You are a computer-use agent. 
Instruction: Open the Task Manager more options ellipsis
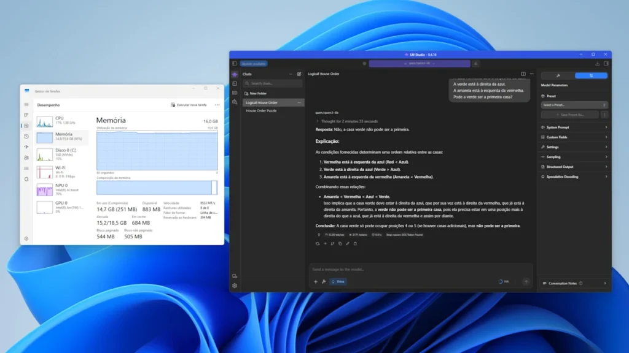pyautogui.click(x=217, y=105)
